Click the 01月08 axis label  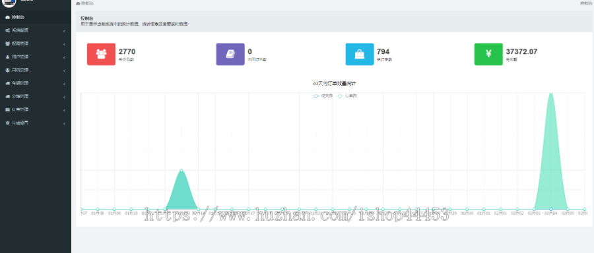(x=98, y=213)
